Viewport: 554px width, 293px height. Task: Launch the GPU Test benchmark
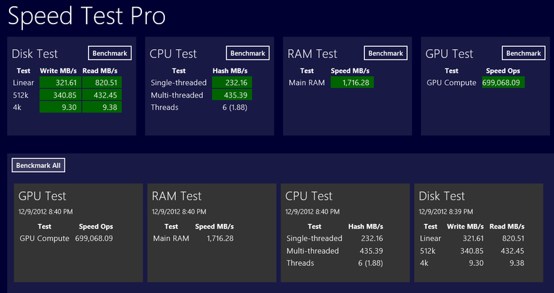pyautogui.click(x=523, y=53)
